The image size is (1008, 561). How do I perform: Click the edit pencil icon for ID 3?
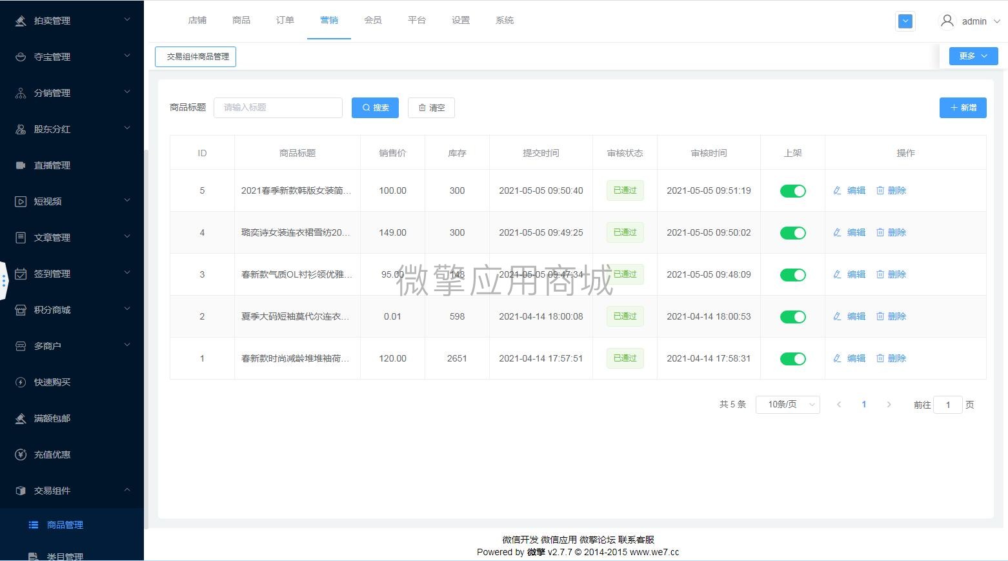tap(837, 274)
